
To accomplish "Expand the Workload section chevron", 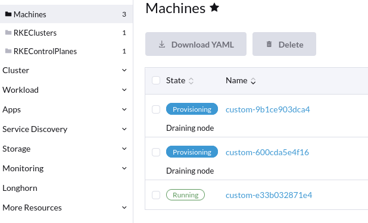I will (x=124, y=90).
